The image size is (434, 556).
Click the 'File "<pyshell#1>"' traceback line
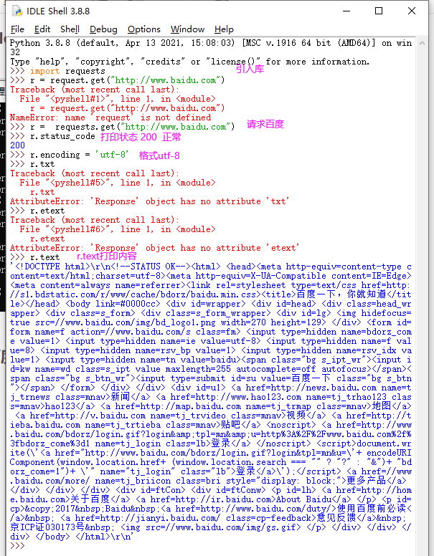(x=118, y=99)
